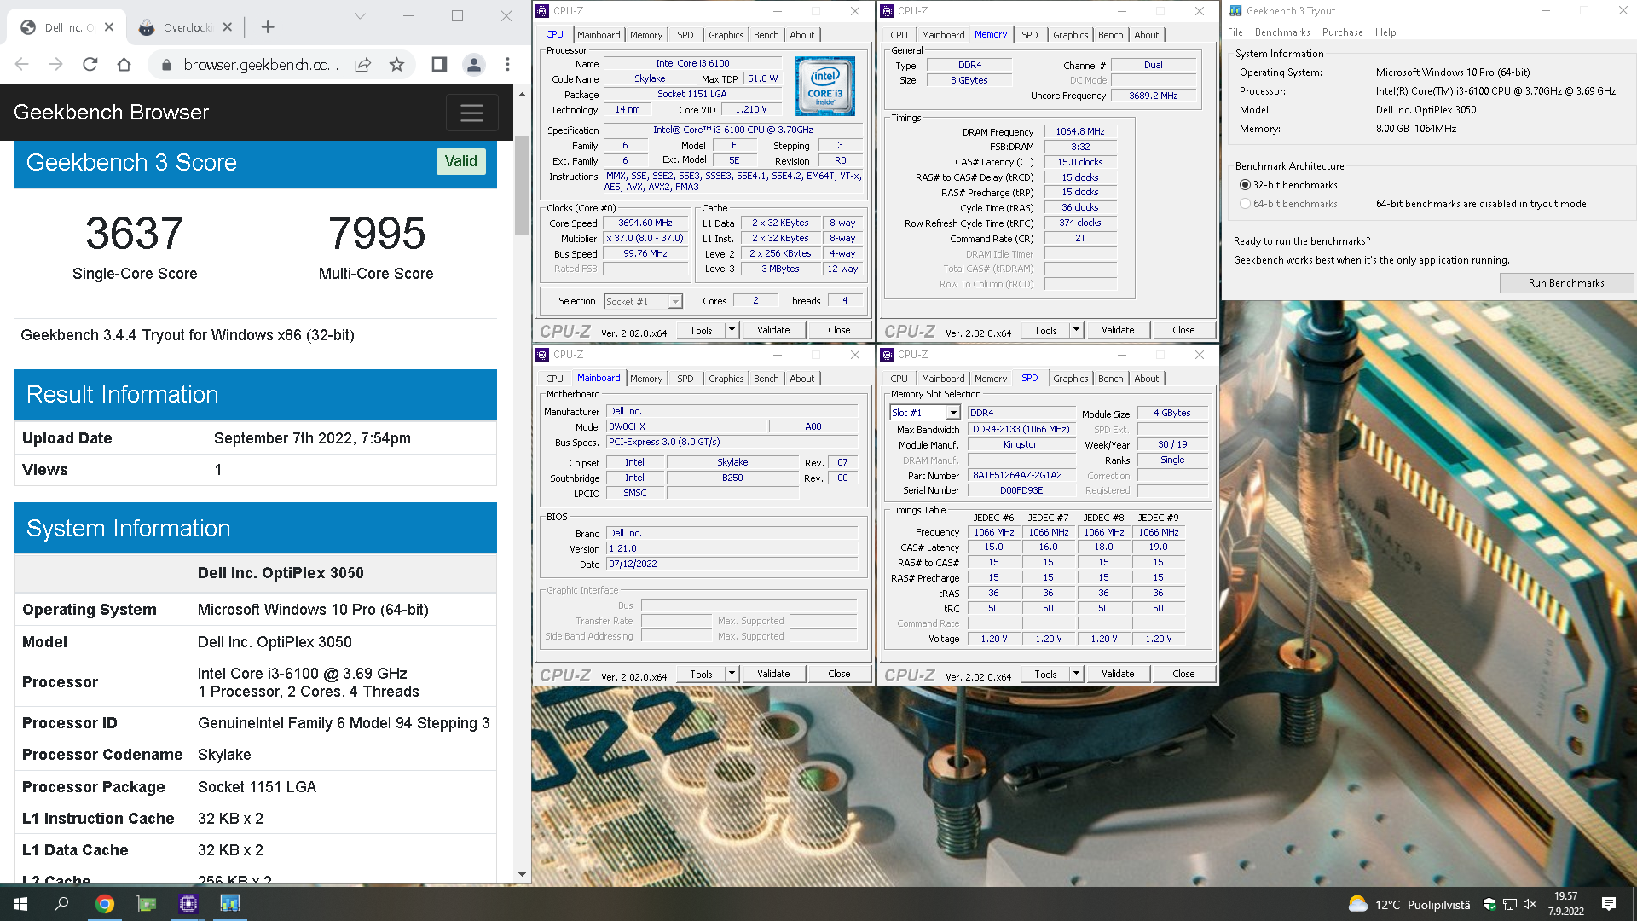Screen dimensions: 1637x921
Task: Open Chrome side panel icon
Action: (439, 65)
